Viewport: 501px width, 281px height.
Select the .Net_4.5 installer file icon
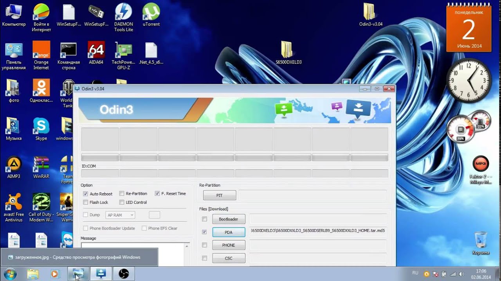151,53
